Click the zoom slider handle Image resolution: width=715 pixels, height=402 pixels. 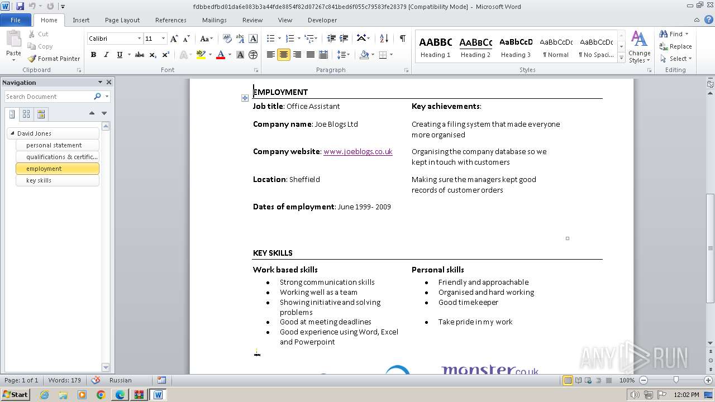pyautogui.click(x=676, y=380)
